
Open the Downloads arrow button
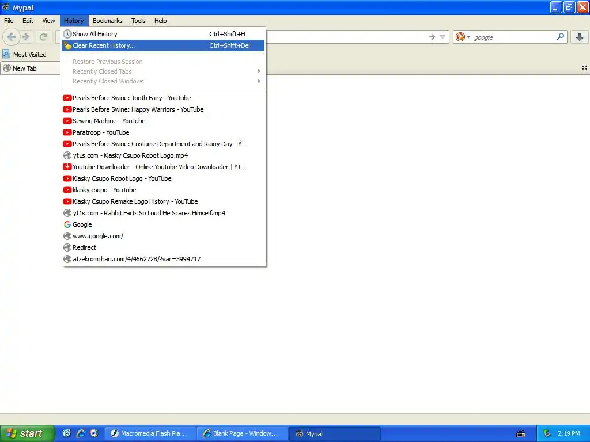[580, 37]
